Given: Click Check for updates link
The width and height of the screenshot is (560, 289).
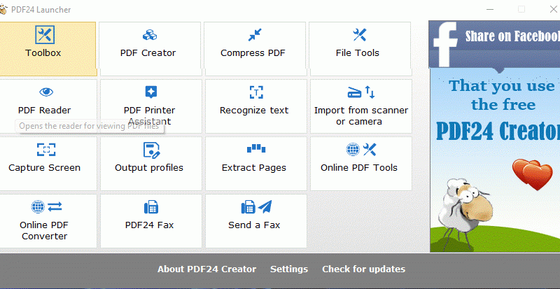Looking at the screenshot, I should 363,269.
